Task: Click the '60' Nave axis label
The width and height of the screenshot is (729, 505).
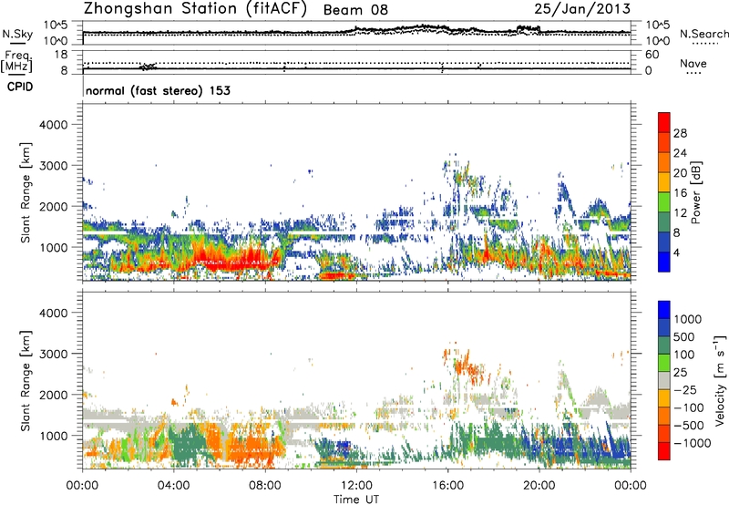Action: [652, 55]
